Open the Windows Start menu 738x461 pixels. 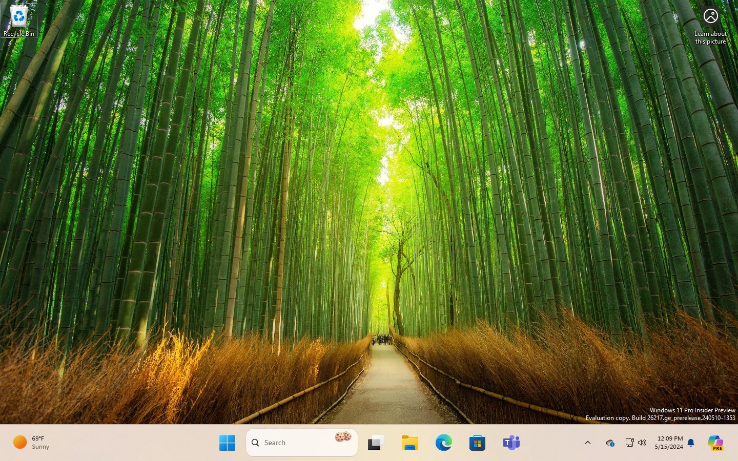[227, 443]
